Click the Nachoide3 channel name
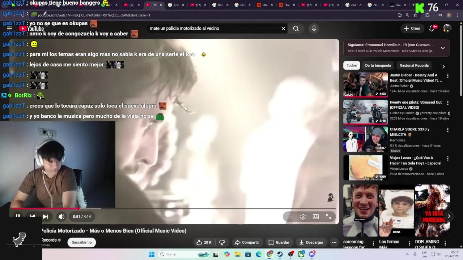This screenshot has width=463, height=260. 397,140
